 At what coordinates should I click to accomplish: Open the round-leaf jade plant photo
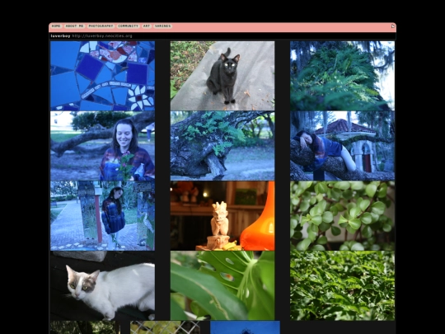342,216
